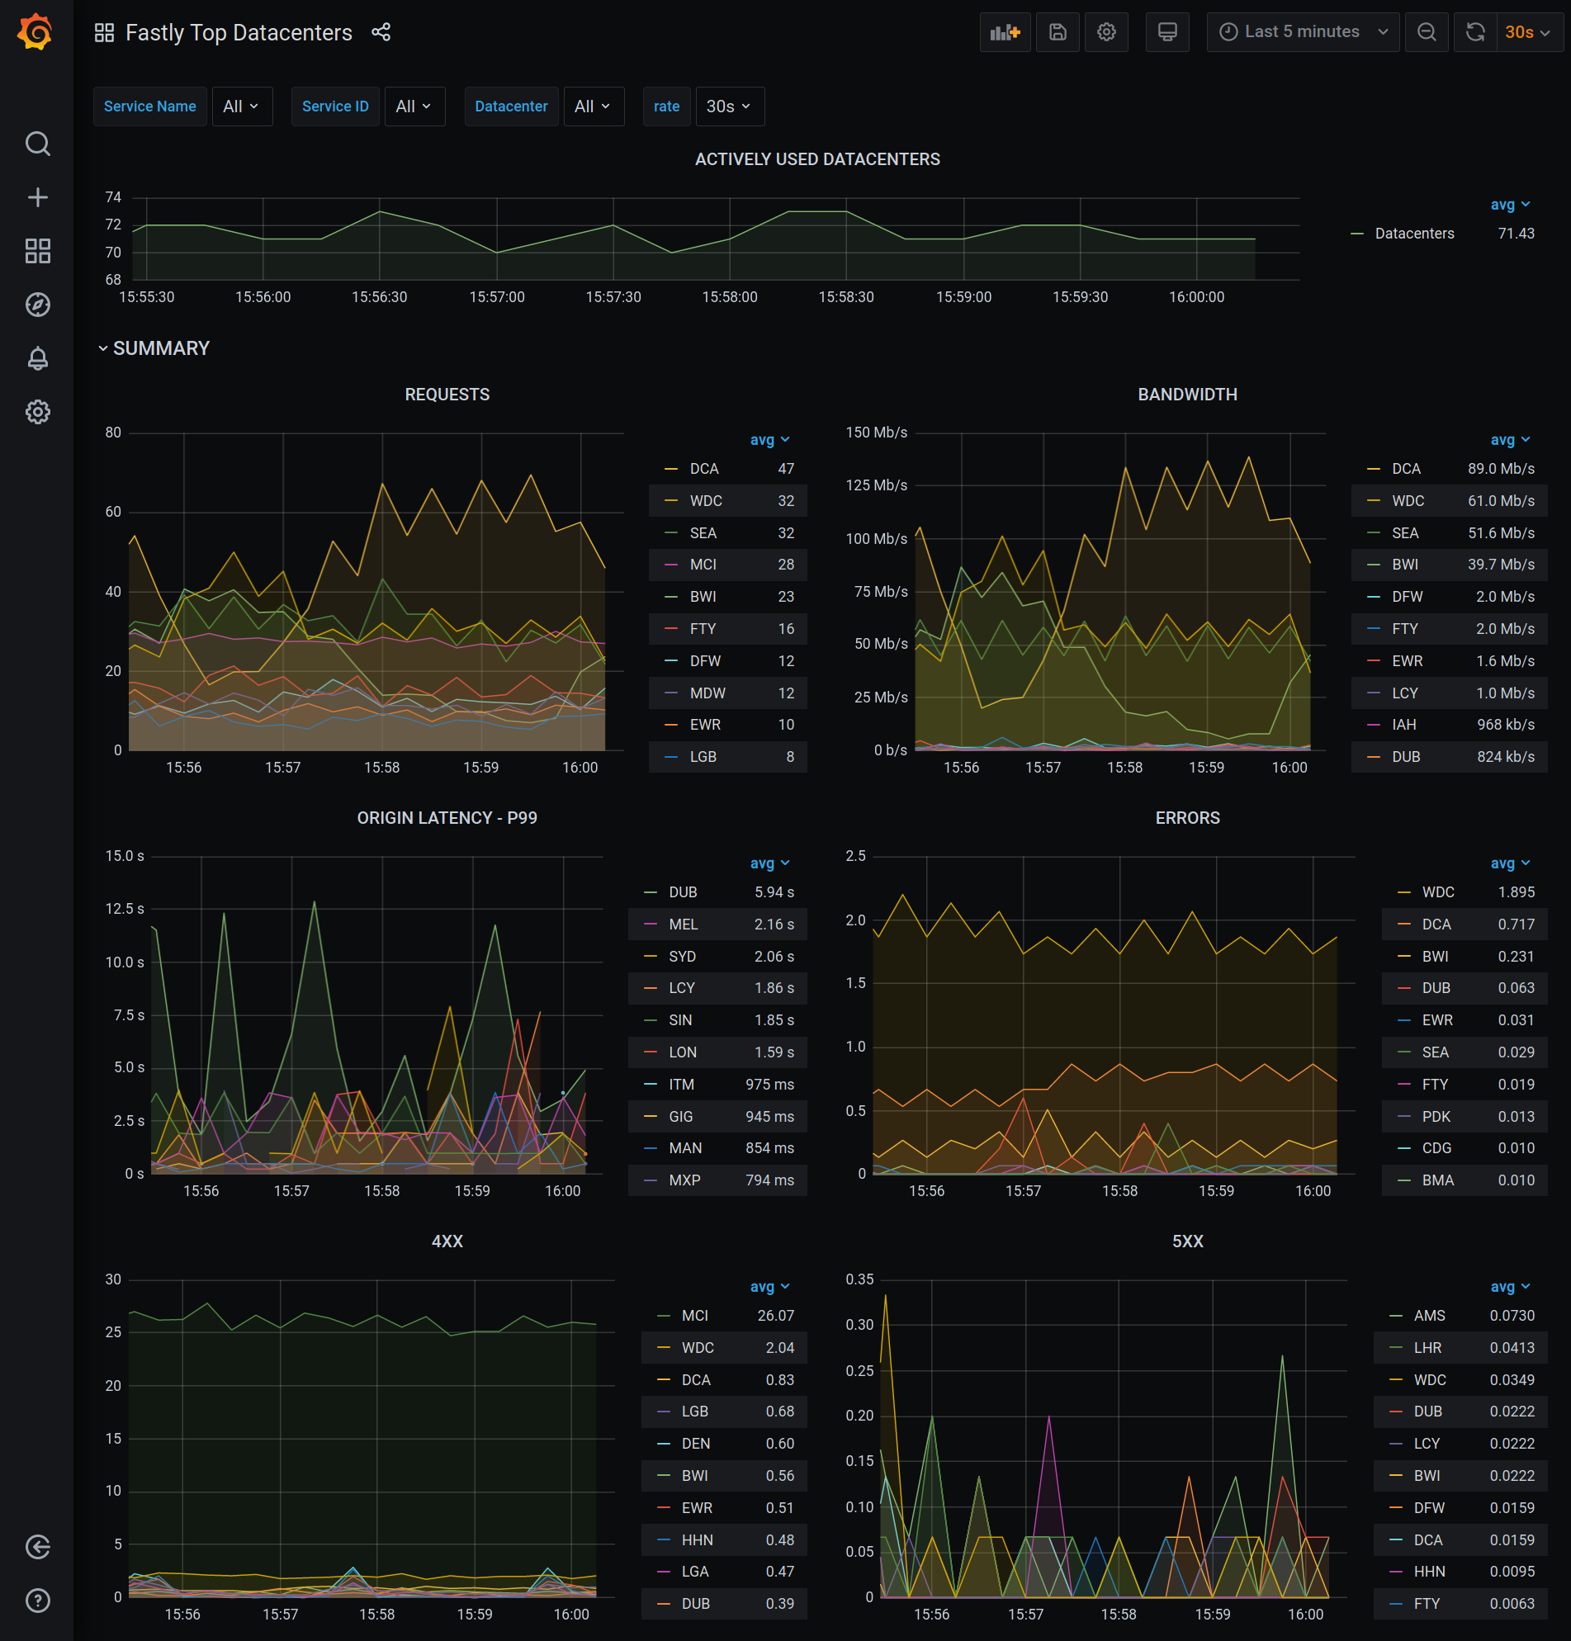The height and width of the screenshot is (1641, 1571).
Task: Open the Explore compass icon
Action: [x=38, y=305]
